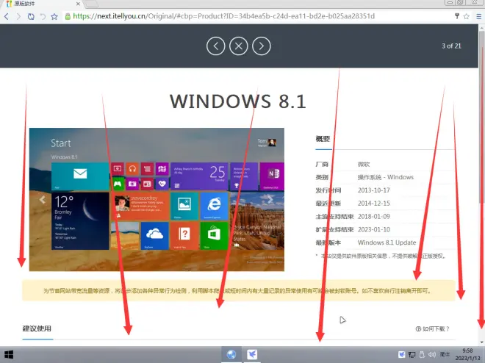Go to previous product with left circle arrow

click(215, 46)
